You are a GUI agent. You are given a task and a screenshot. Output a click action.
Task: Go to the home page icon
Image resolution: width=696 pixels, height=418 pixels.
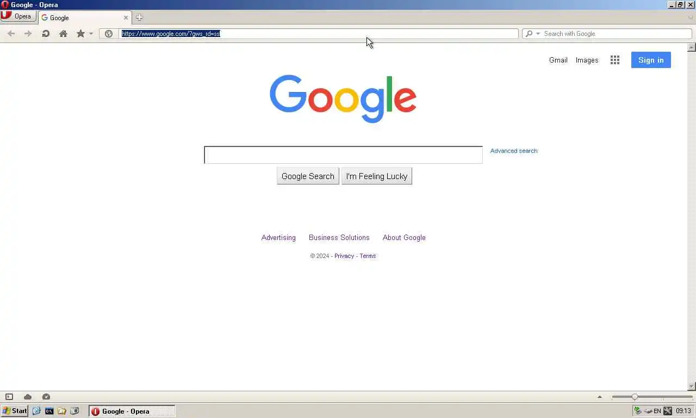pyautogui.click(x=63, y=34)
